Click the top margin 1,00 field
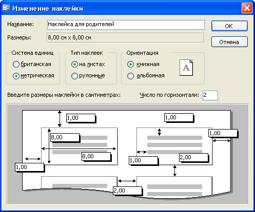The height and width of the screenshot is (212, 255). tap(81, 118)
